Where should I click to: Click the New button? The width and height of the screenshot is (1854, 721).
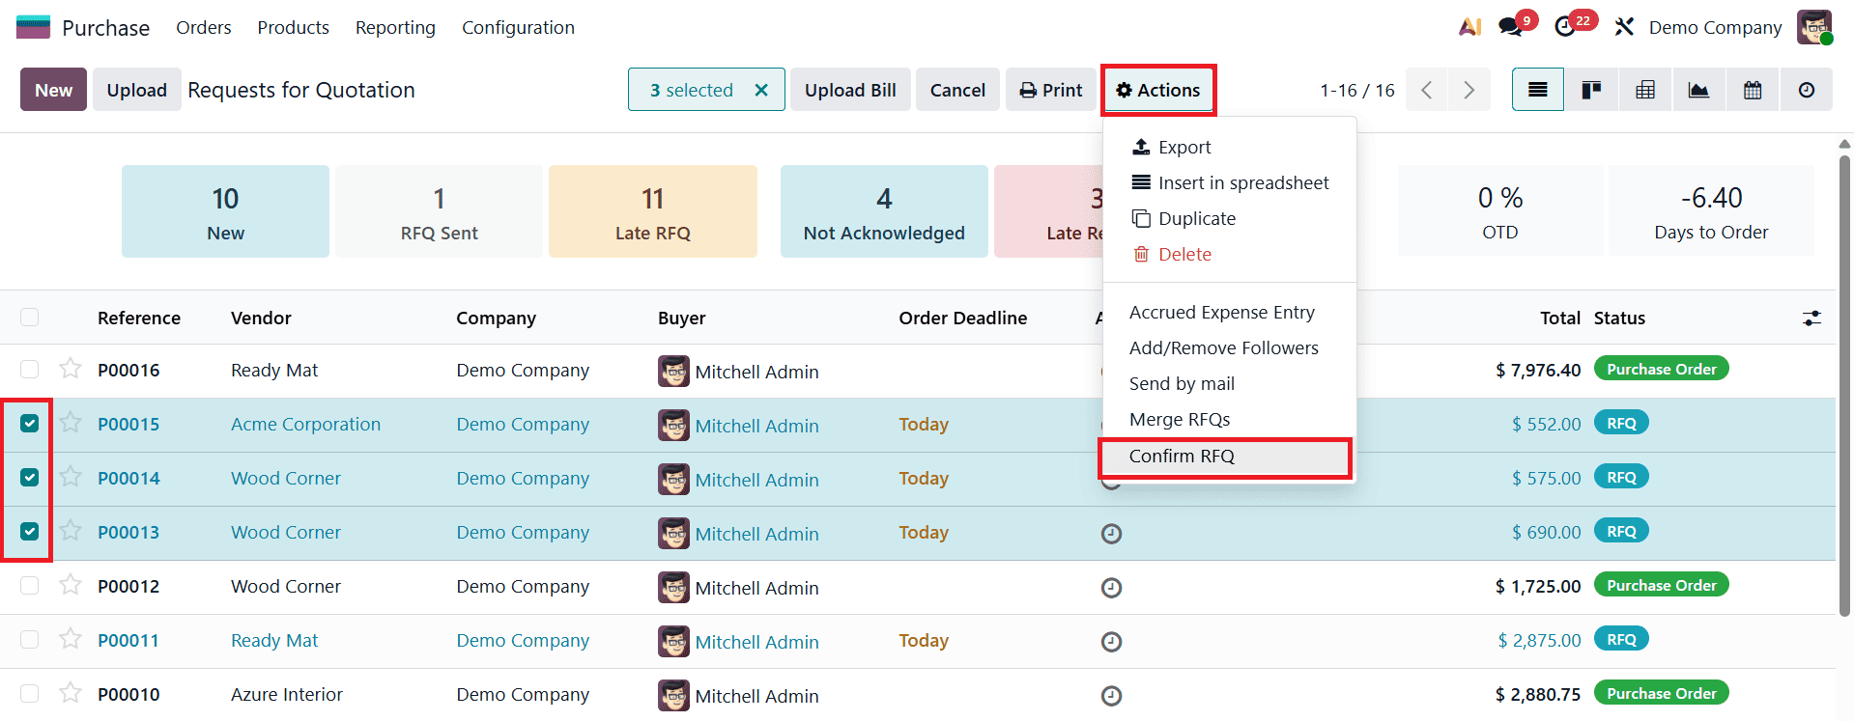[53, 90]
